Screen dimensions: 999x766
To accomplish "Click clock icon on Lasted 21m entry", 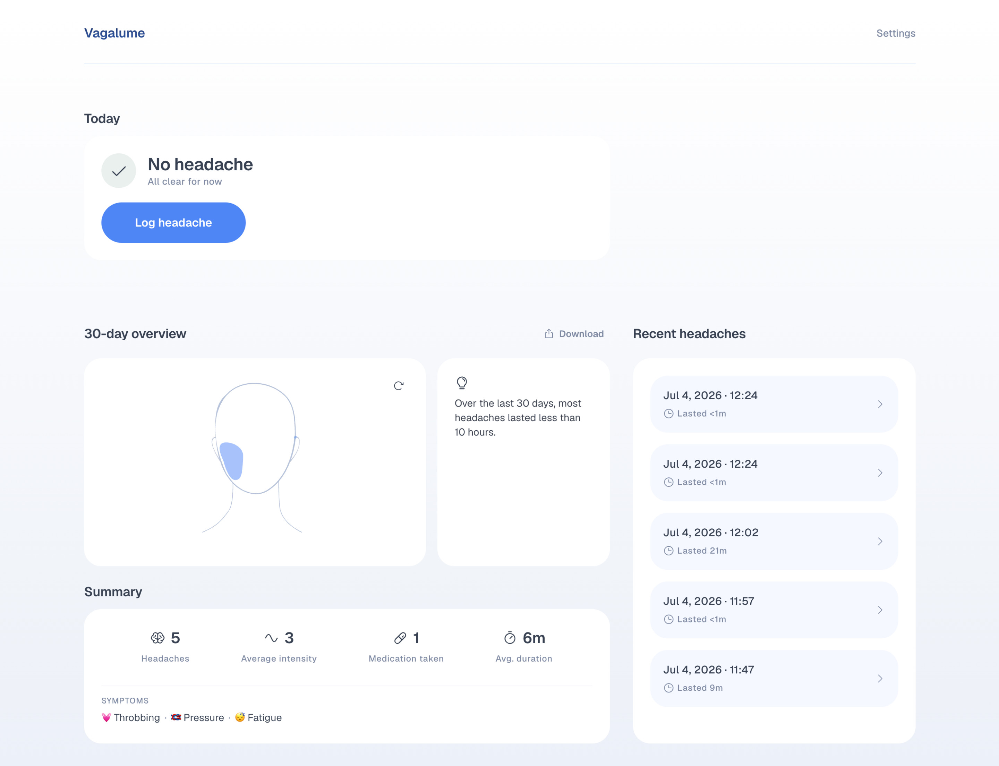I will point(668,551).
